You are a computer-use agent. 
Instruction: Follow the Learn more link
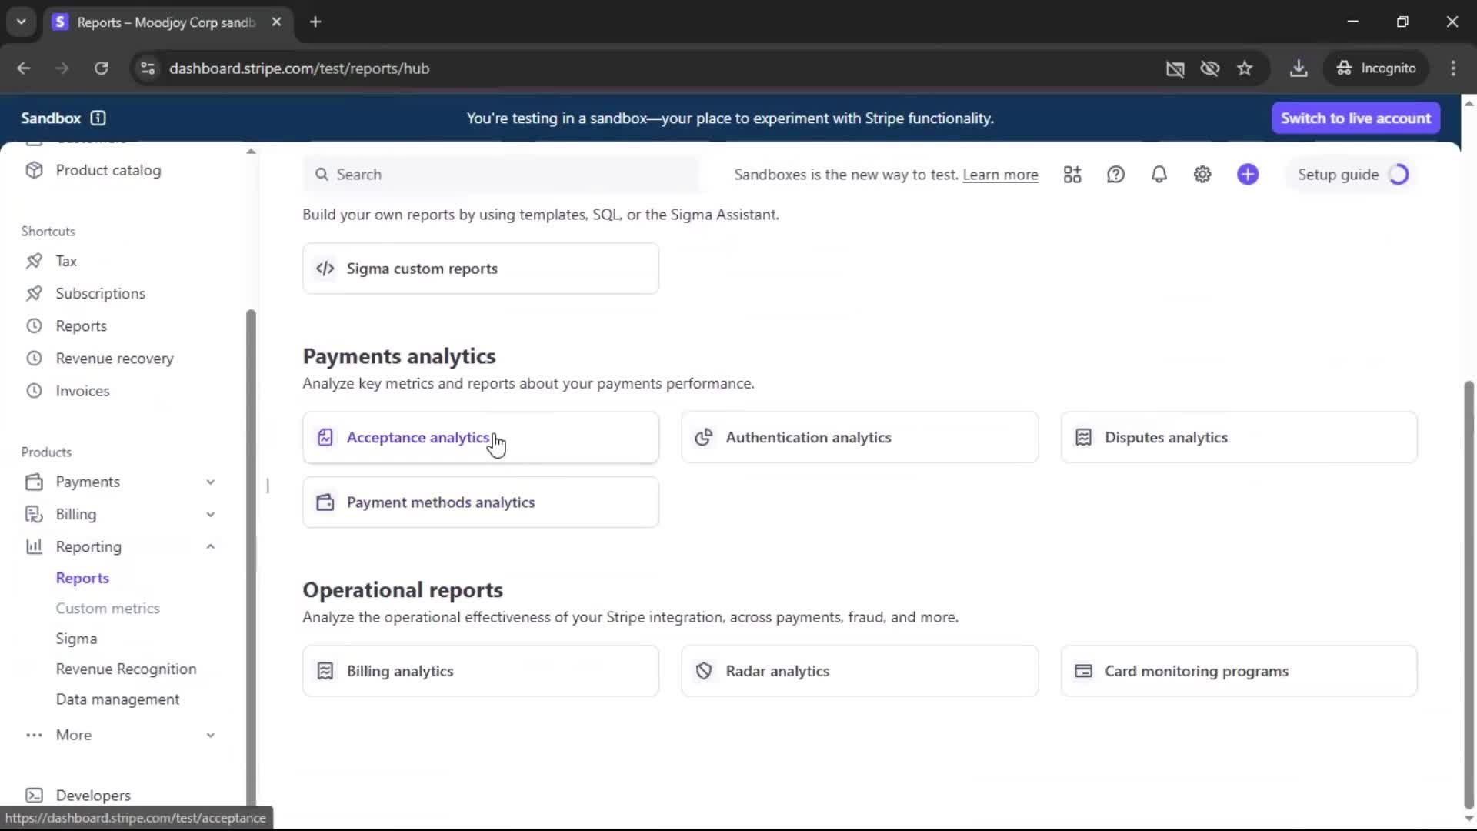pos(1000,175)
